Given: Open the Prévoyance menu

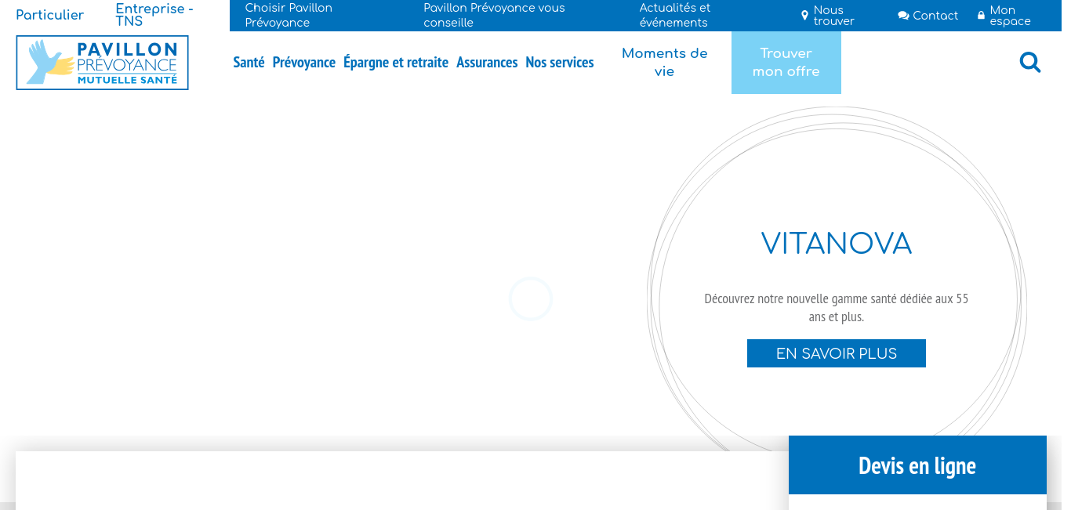Looking at the screenshot, I should (x=304, y=63).
